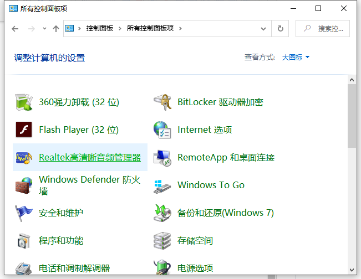Viewport: 361px width, 279px height.
Task: Close the control panel window
Action: click(343, 8)
